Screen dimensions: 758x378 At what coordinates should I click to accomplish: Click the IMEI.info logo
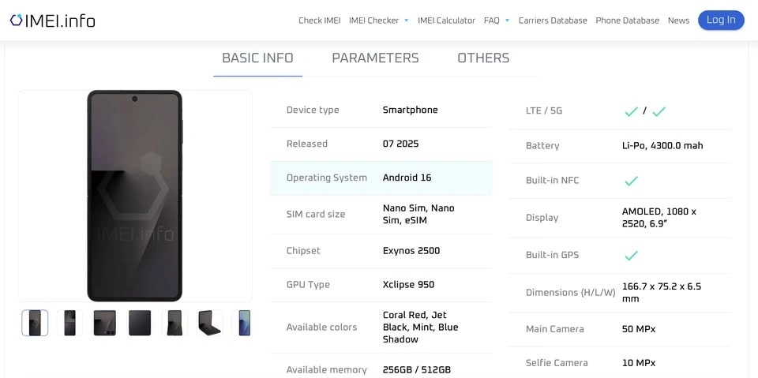click(52, 21)
